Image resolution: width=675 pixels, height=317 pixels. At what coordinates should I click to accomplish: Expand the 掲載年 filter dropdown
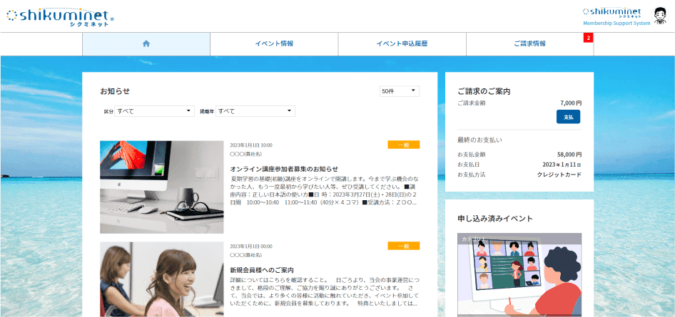click(x=255, y=111)
